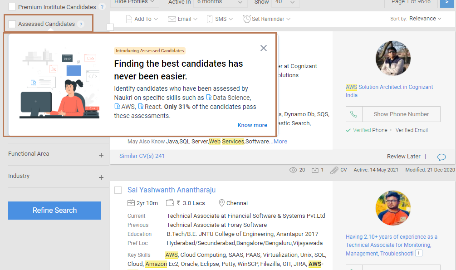Open the Hide Profiles dropdown
The width and height of the screenshot is (456, 270).
[135, 2]
